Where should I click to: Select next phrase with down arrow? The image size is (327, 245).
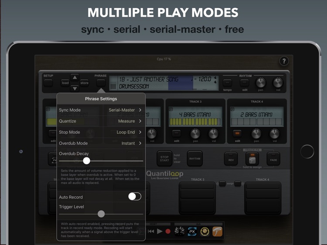pos(75,88)
